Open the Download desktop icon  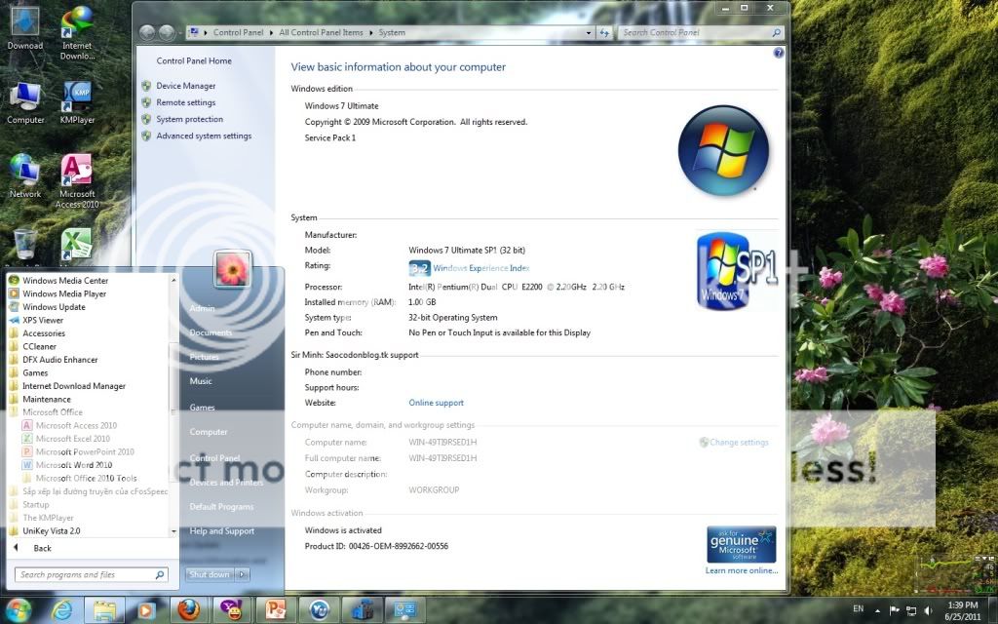point(24,28)
